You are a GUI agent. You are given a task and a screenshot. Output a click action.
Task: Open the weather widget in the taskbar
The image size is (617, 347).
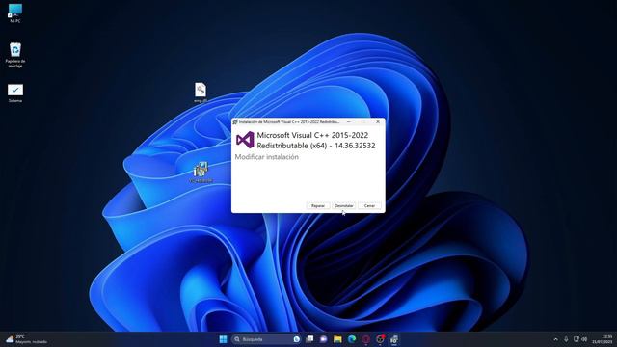26,339
